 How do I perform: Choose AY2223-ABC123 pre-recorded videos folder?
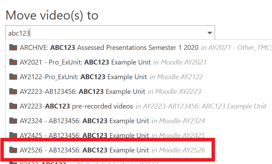pyautogui.click(x=76, y=106)
